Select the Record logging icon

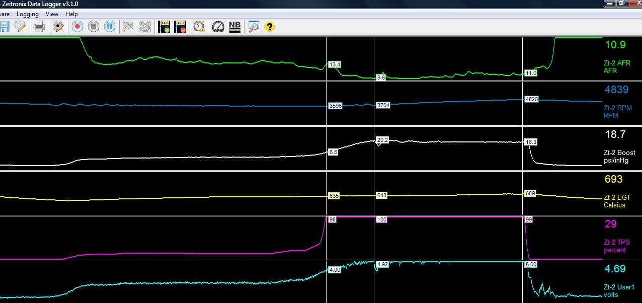click(x=77, y=26)
